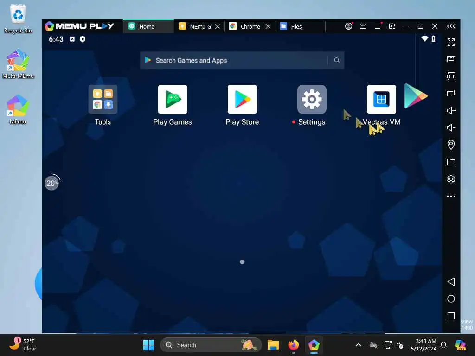Click the Wi-Fi status icon

[x=425, y=39]
